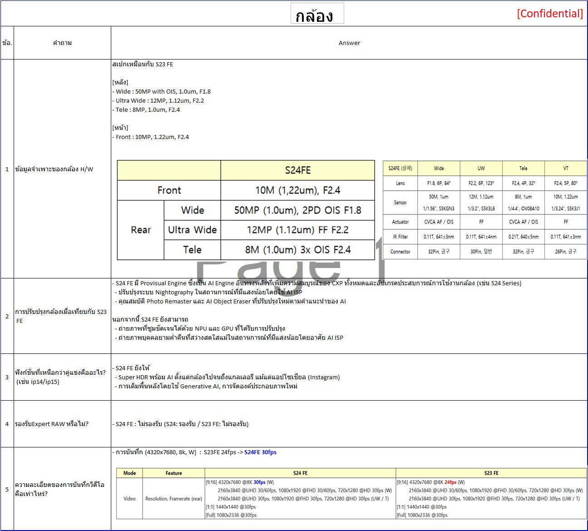Select the red 24fps value

point(450,482)
